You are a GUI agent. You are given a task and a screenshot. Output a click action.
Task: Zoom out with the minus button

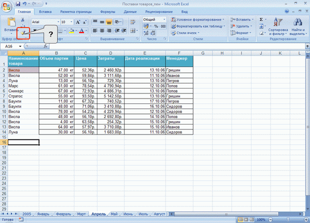[x=270, y=219]
